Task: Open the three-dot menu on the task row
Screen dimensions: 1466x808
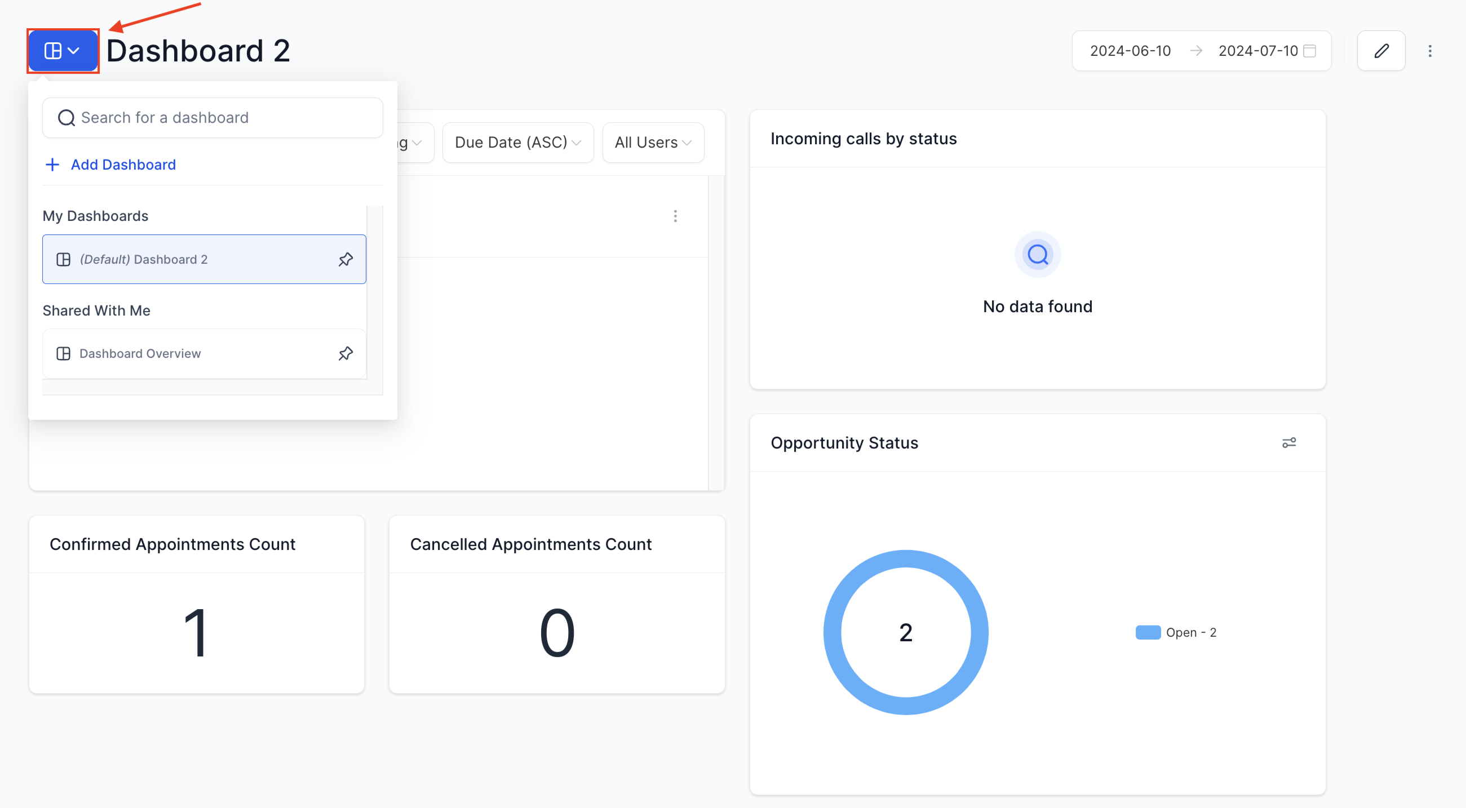Action: coord(675,216)
